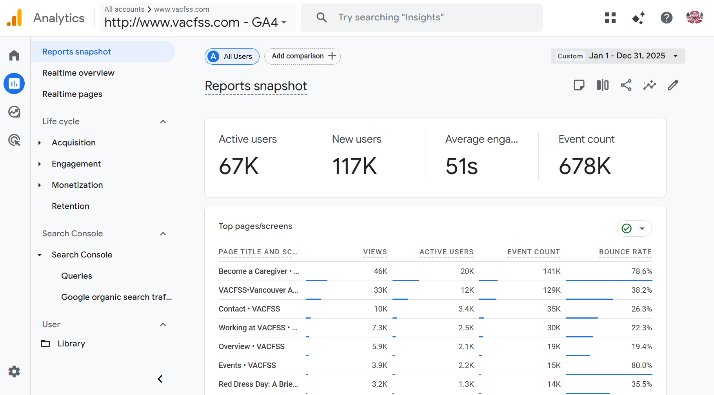714x395 pixels.
Task: Open the Retention report
Action: click(71, 206)
